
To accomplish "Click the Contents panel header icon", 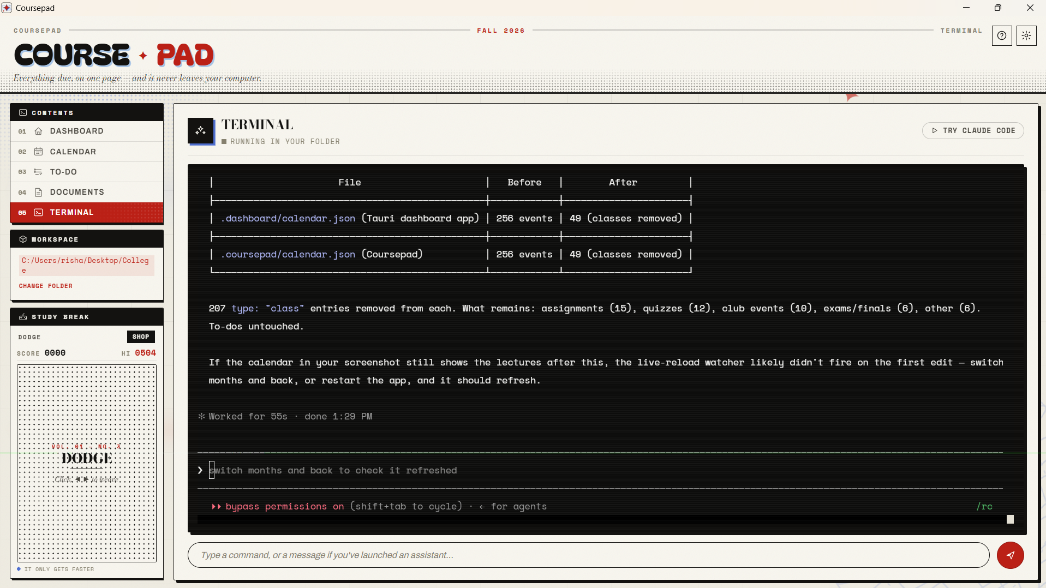I will (x=23, y=112).
